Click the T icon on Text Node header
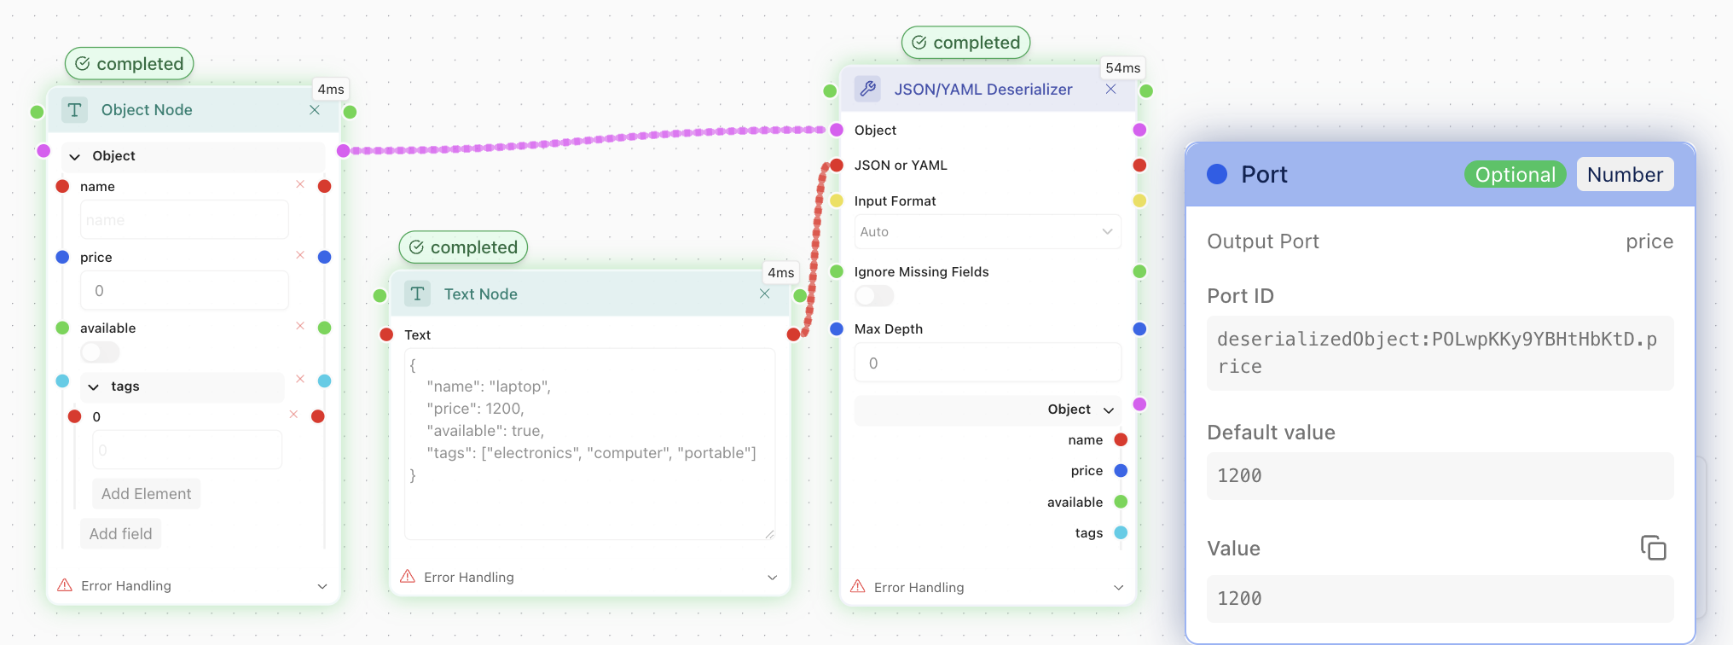 (x=417, y=294)
